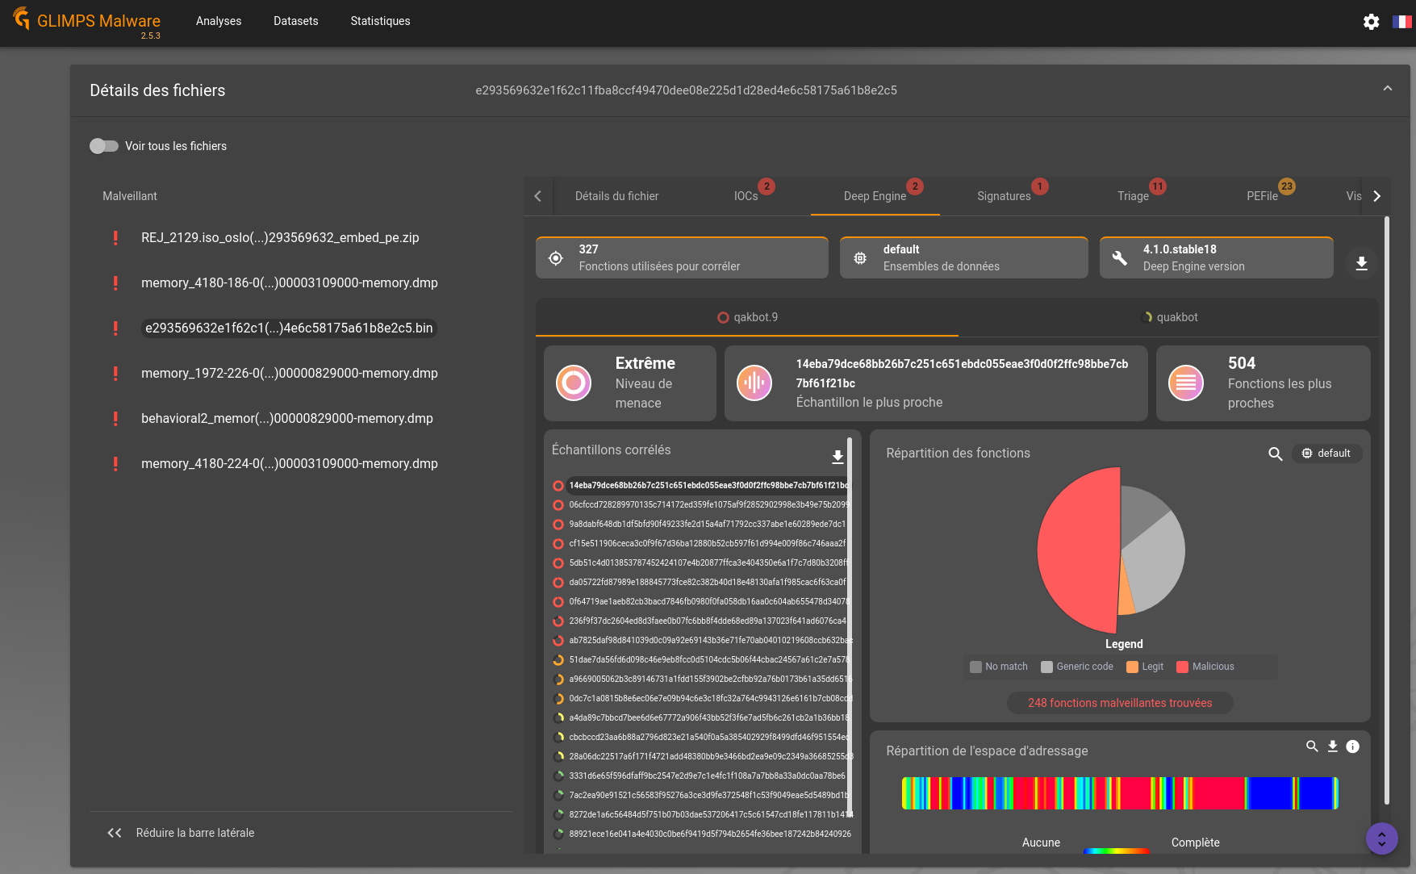
Task: Click the dataset chip icon beside default
Action: point(860,258)
